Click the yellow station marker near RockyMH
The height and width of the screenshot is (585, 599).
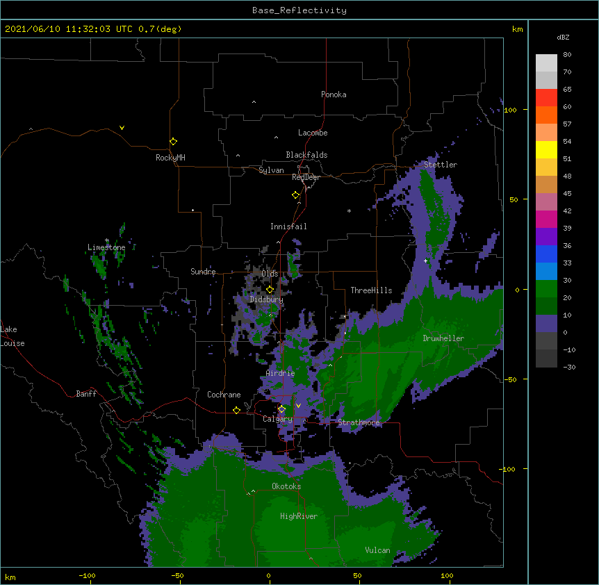coord(173,142)
